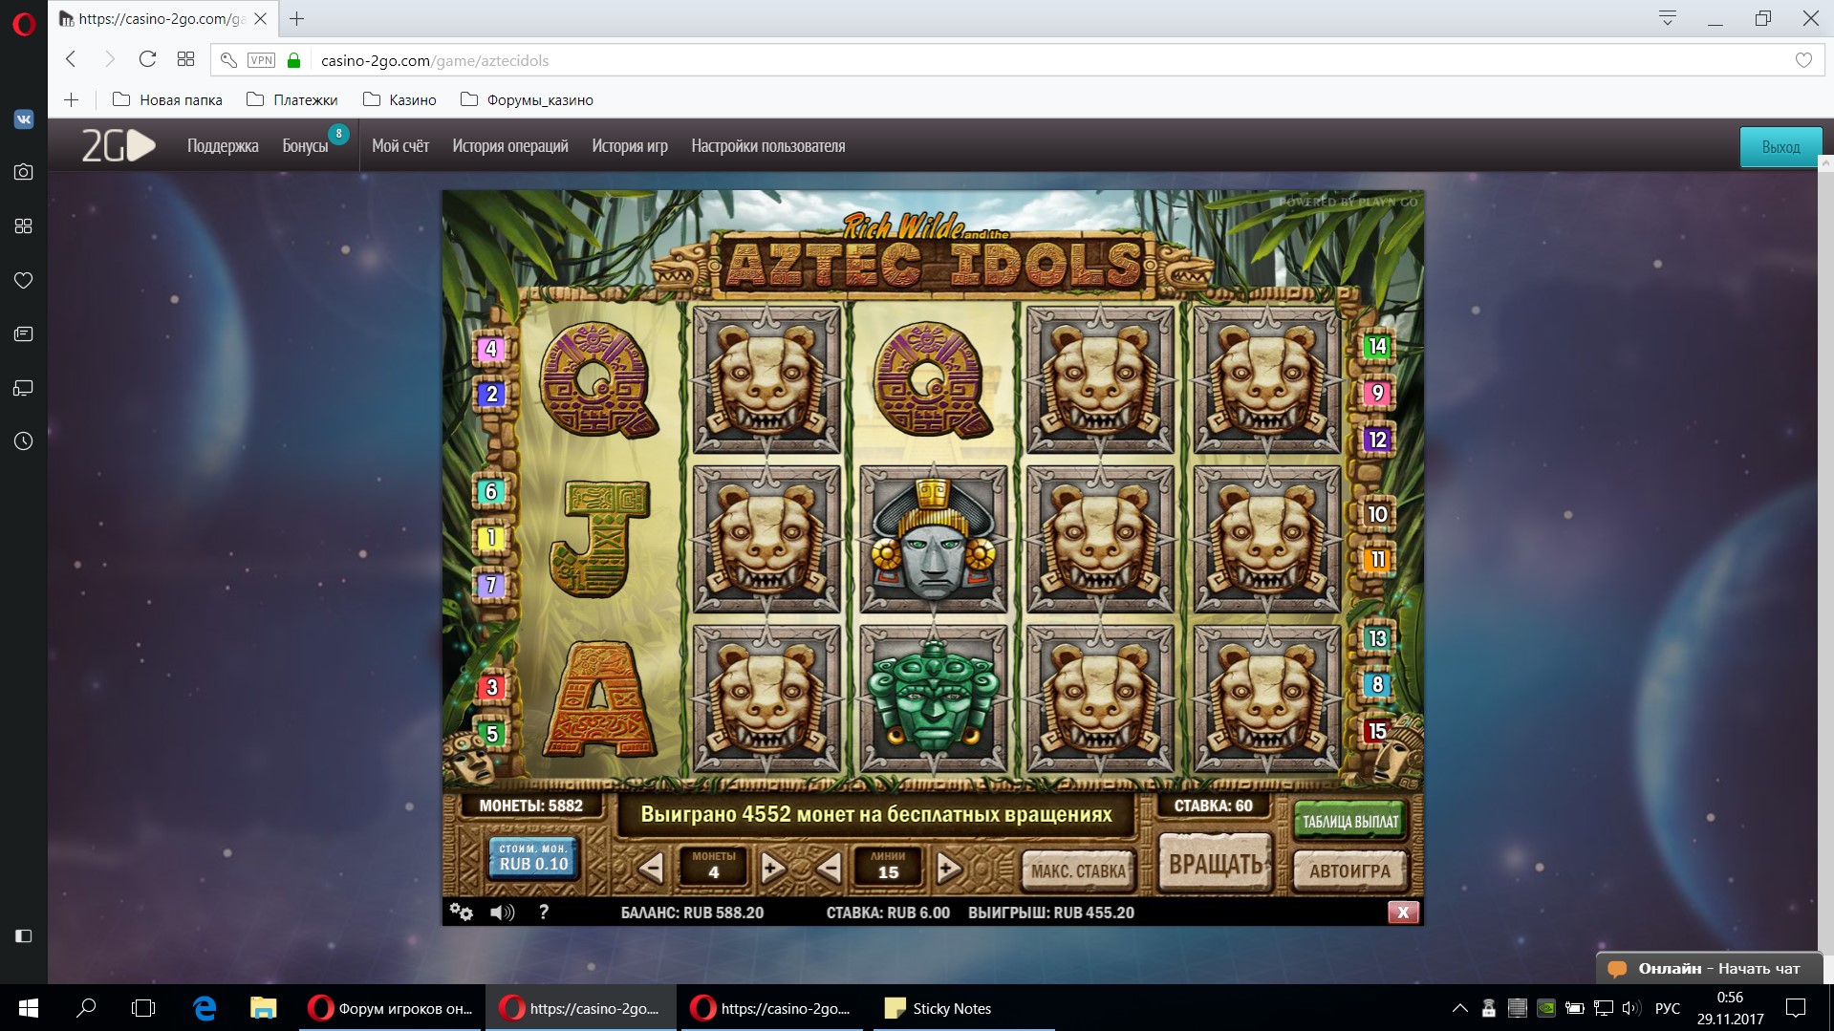Add page to bookmarks with heart icon

tap(1803, 60)
